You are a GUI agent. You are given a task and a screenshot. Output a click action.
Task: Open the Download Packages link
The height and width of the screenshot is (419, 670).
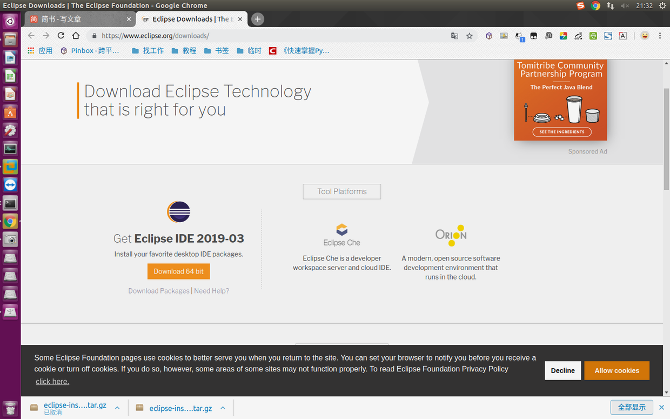(159, 291)
